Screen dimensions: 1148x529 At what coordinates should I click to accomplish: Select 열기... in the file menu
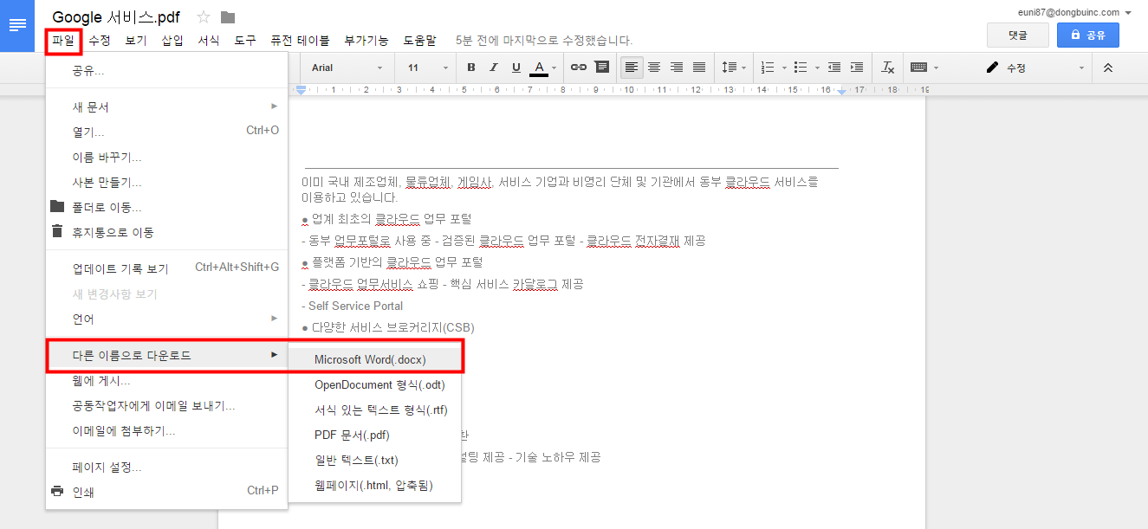(167, 132)
